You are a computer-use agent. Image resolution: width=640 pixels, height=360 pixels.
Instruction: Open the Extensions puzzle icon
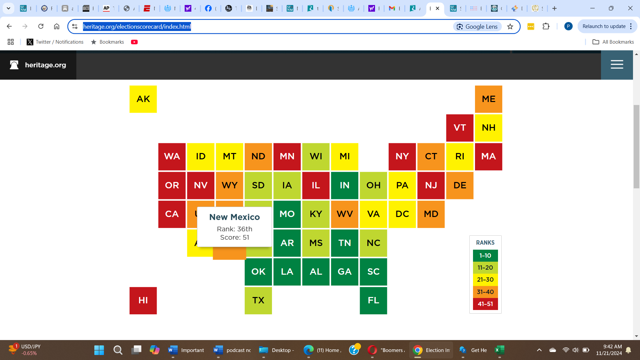(546, 26)
